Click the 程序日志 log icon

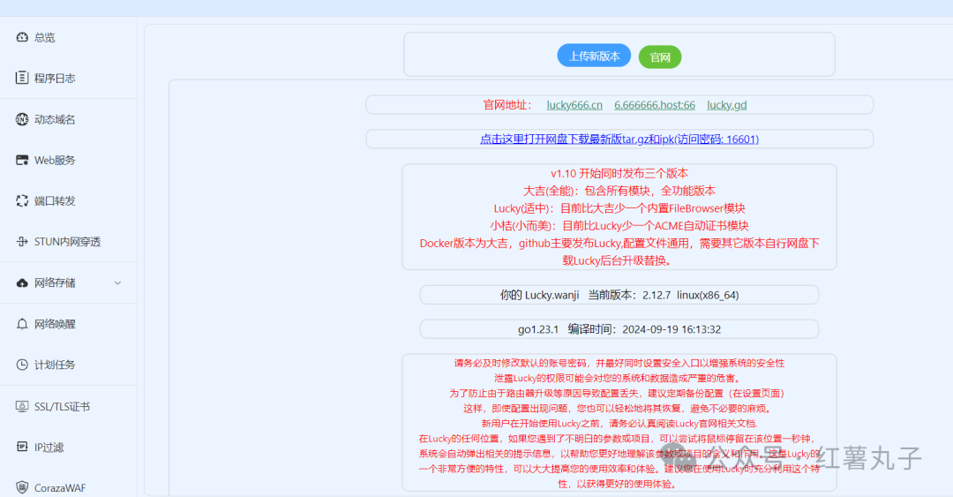coord(22,78)
